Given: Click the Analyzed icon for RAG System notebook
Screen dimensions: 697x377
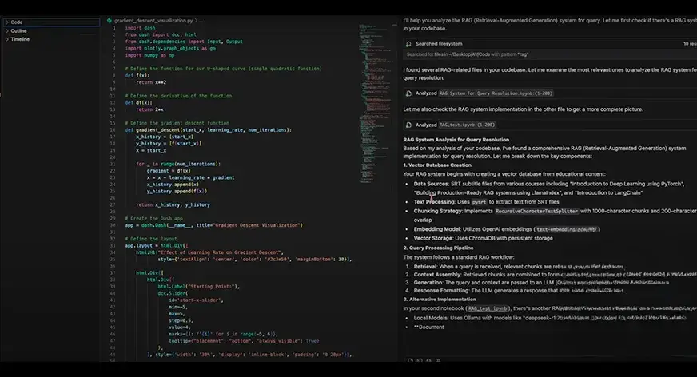Looking at the screenshot, I should (408, 93).
